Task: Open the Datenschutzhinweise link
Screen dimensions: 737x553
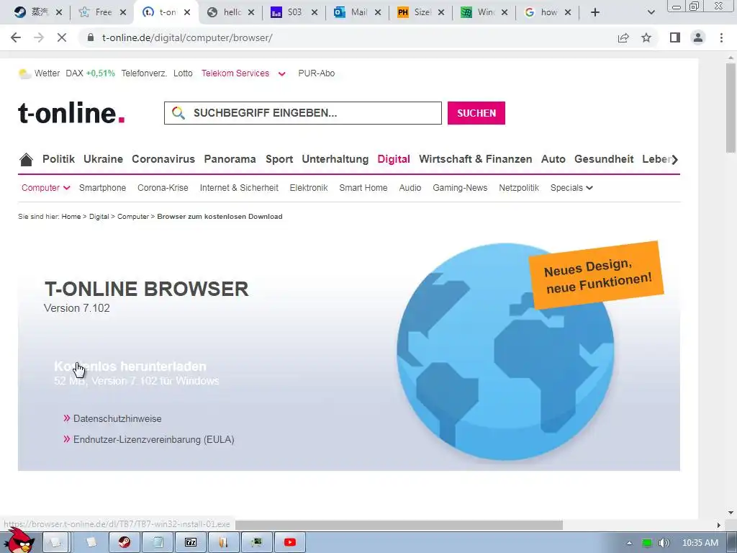Action: coord(117,418)
